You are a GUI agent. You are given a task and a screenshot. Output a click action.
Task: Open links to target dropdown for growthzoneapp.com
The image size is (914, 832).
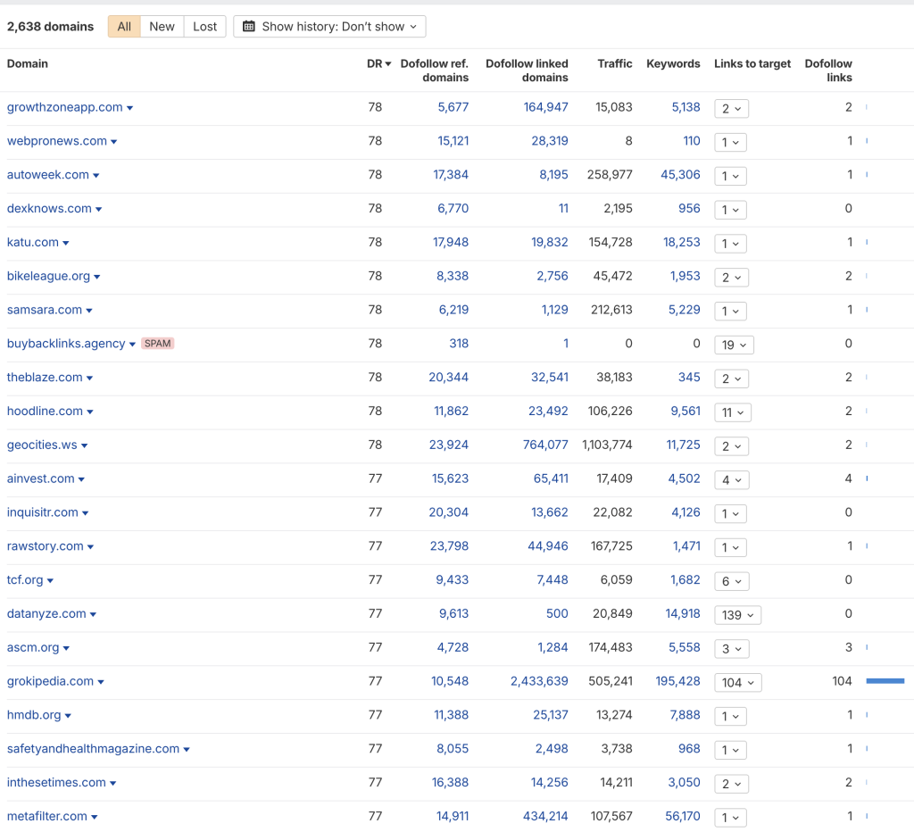coord(732,108)
